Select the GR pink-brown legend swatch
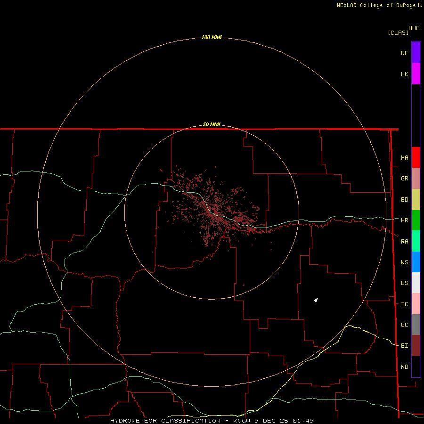The height and width of the screenshot is (424, 424). (416, 179)
